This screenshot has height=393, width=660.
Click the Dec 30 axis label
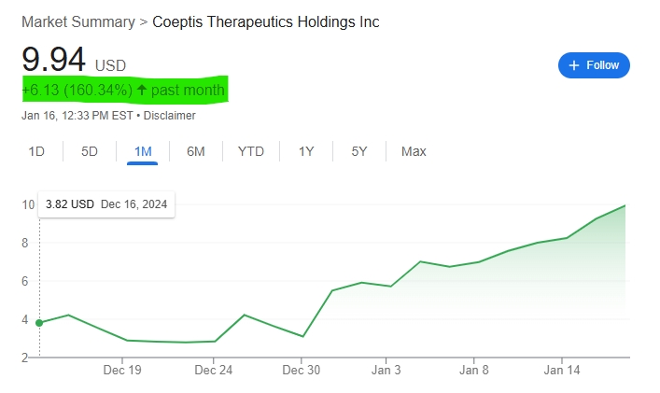pos(302,371)
